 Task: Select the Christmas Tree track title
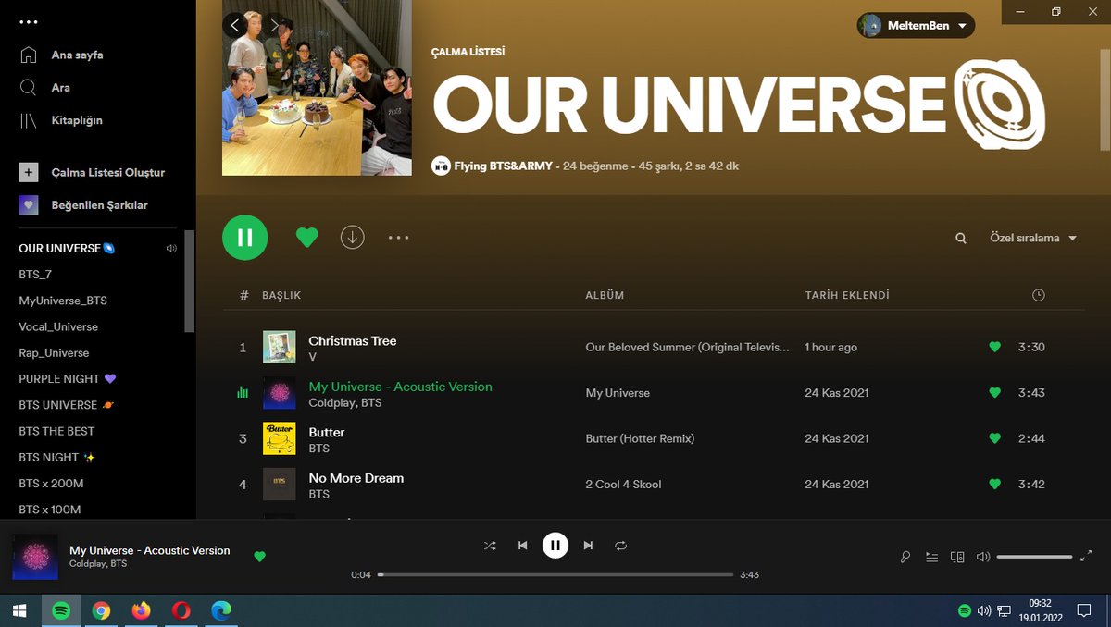pyautogui.click(x=353, y=340)
